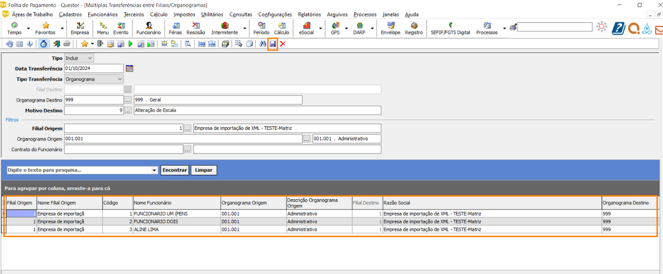The image size is (663, 274).
Task: Click the lookup button beside Motivo Destino
Action: 128,110
